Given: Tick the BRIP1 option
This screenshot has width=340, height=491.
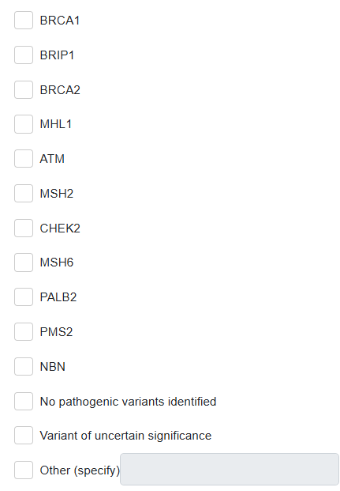Looking at the screenshot, I should (x=24, y=55).
